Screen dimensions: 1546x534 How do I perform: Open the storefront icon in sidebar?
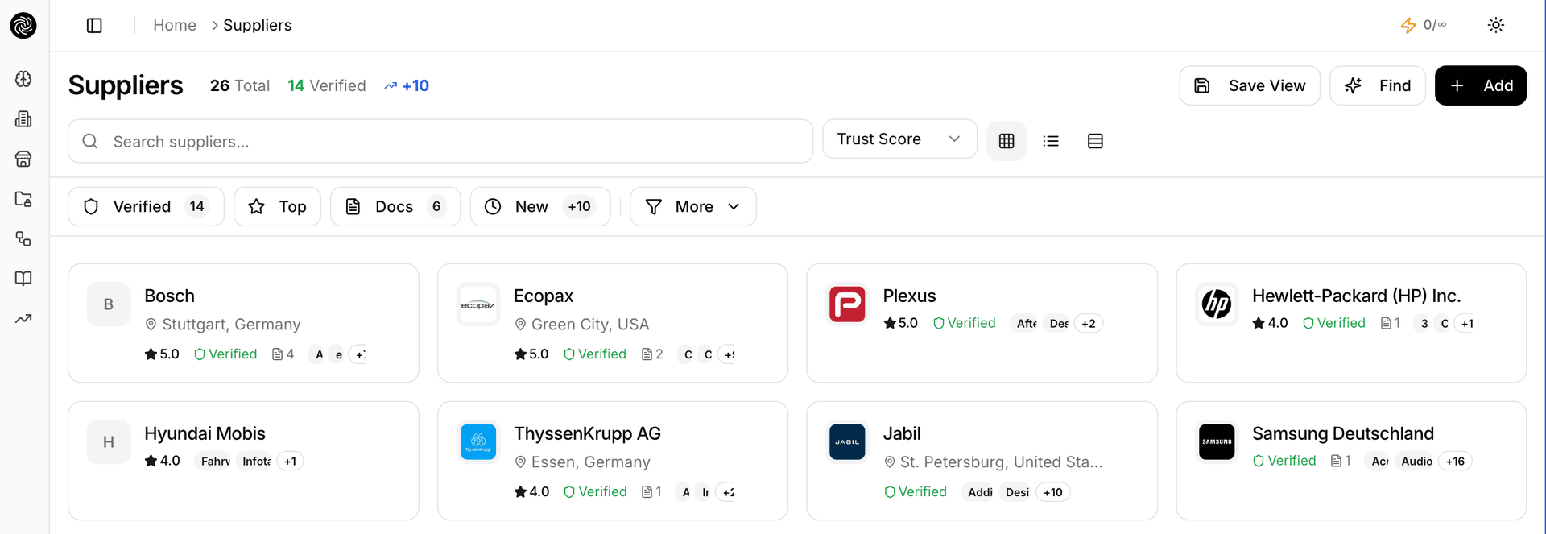[23, 159]
